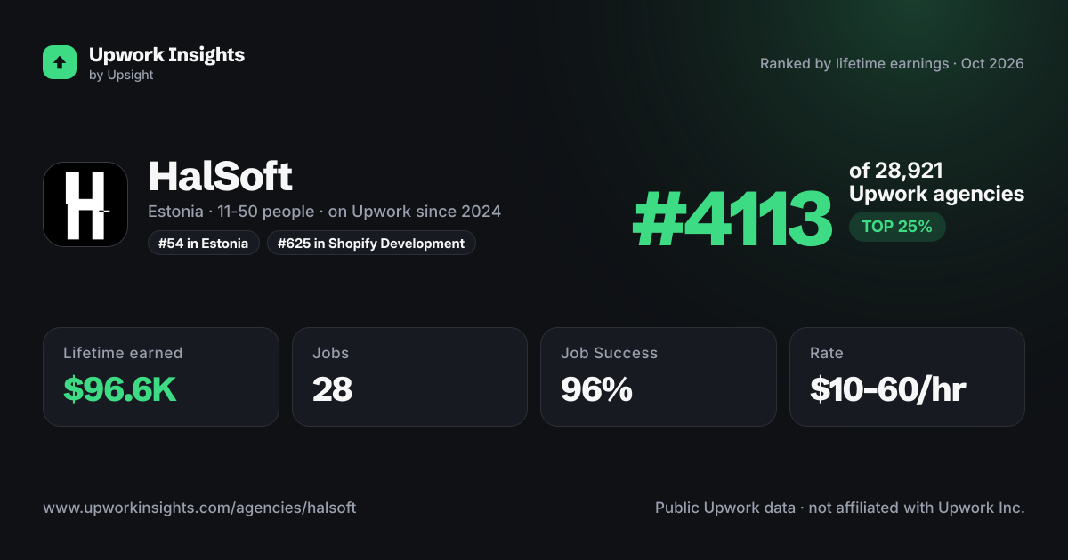Click "Ranked by lifetime earnings · Oct 2026" text
Viewport: 1068px width, 560px height.
[892, 63]
